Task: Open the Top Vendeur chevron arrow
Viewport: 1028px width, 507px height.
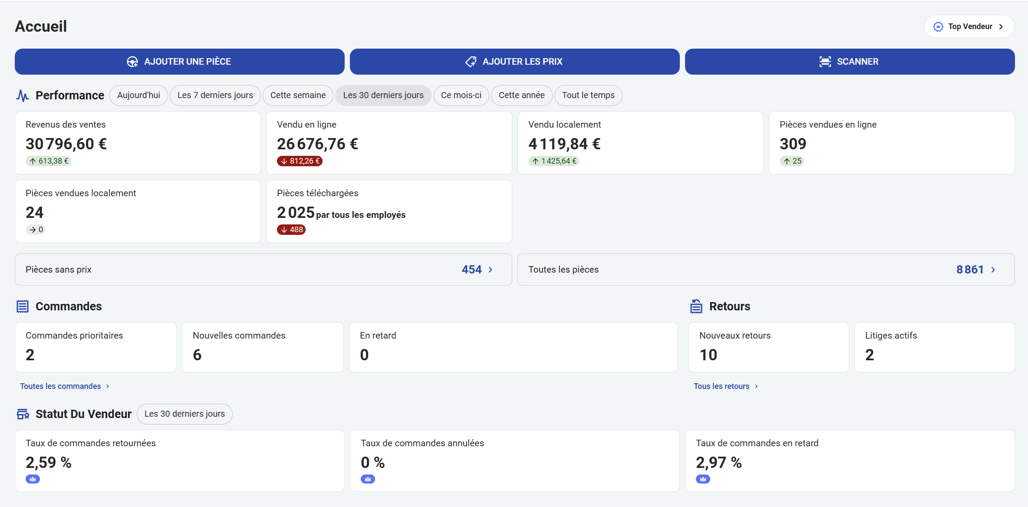Action: point(1001,26)
